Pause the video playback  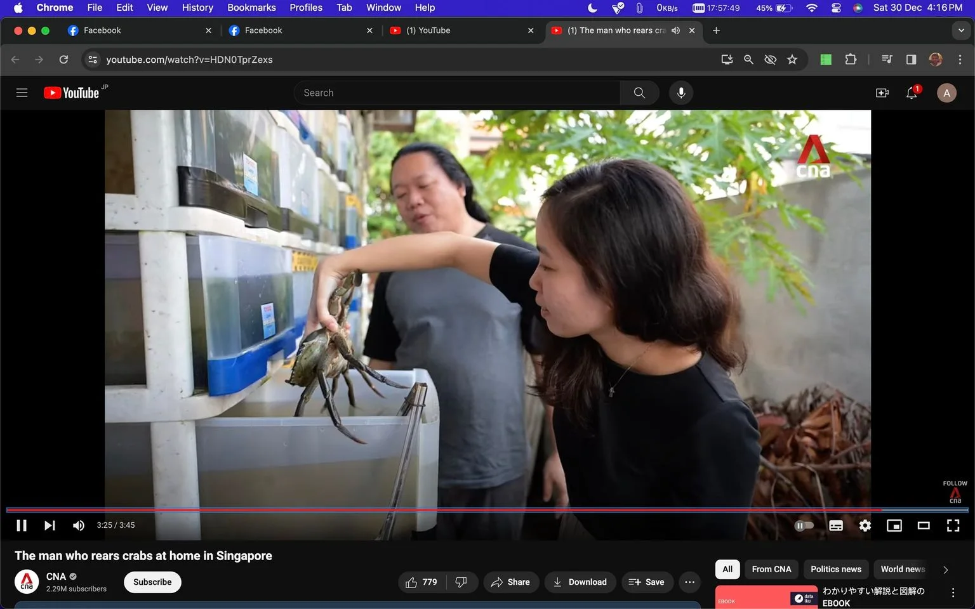(22, 525)
